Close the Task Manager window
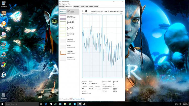Screen dimensions: 189x106 123,2
